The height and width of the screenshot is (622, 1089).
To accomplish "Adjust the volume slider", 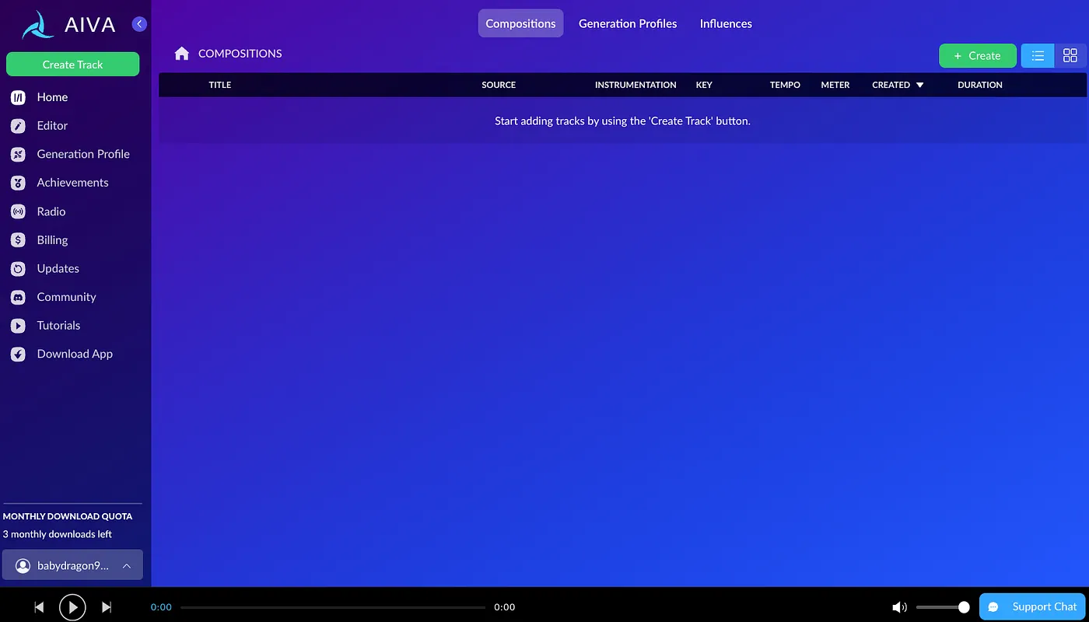I will [943, 607].
